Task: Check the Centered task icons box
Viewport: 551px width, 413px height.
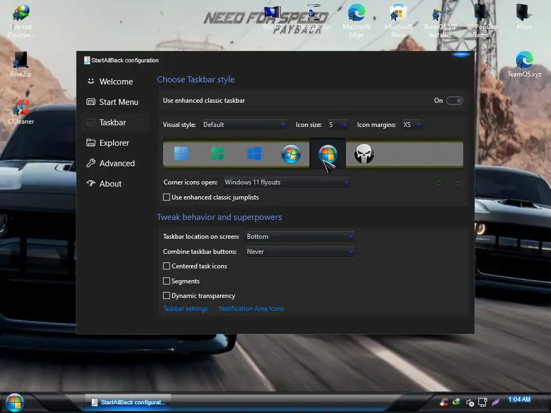Action: click(167, 266)
